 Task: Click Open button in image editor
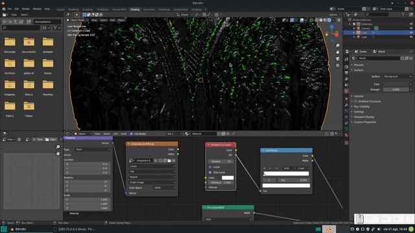pyautogui.click(x=51, y=140)
